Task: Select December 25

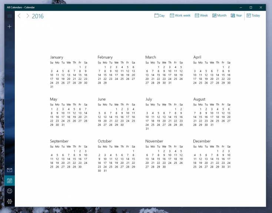Action: click(195, 167)
